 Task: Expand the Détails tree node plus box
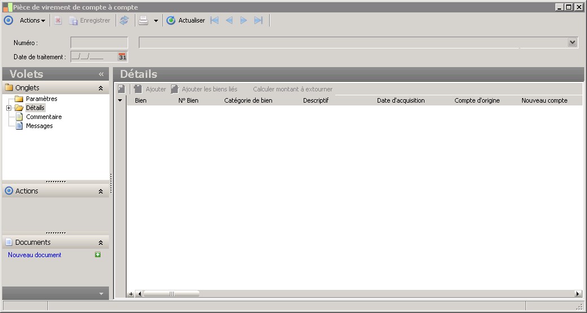pos(8,108)
